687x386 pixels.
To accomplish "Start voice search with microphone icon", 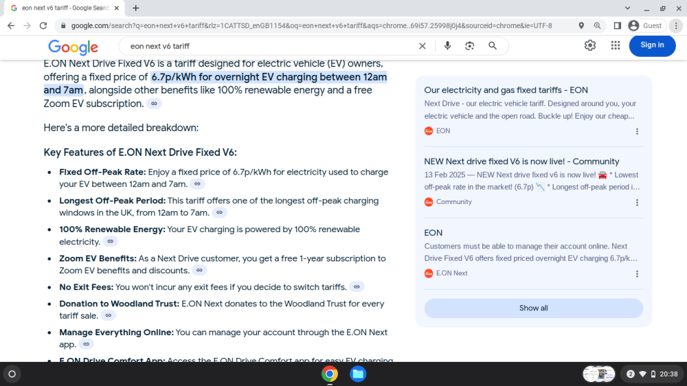I will [447, 45].
